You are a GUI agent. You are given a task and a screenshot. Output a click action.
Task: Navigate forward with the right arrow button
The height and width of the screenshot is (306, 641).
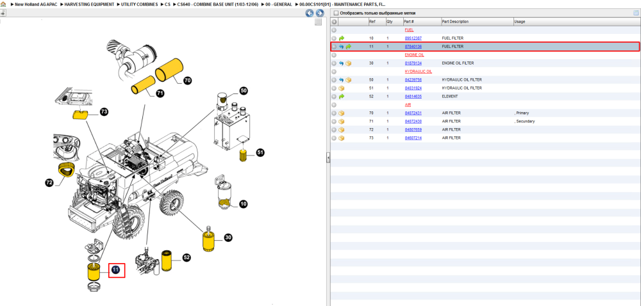click(320, 13)
